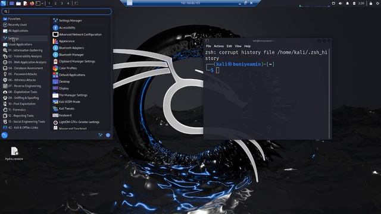Select the Settings category
The image size is (381, 214).
[25, 38]
